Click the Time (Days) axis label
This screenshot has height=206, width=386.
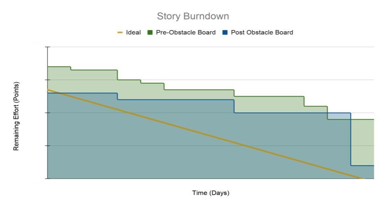[211, 193]
